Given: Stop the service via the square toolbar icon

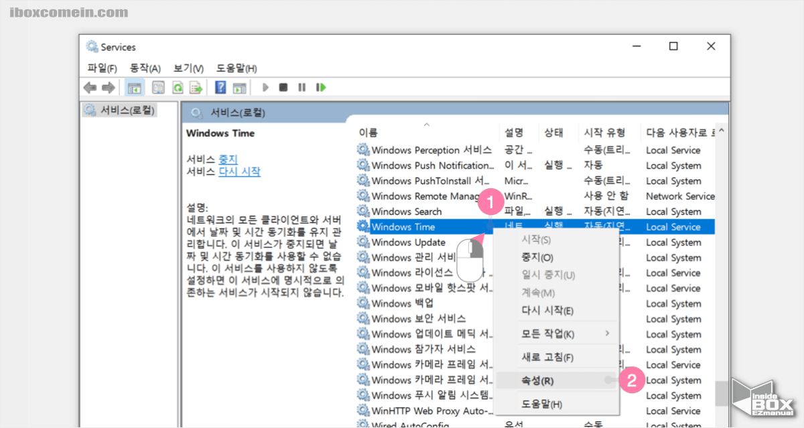Looking at the screenshot, I should (282, 87).
